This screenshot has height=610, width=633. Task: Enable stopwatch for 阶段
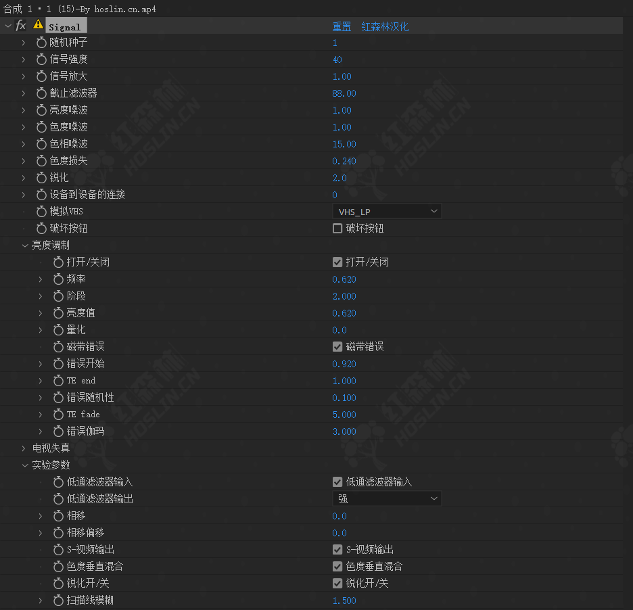[58, 296]
